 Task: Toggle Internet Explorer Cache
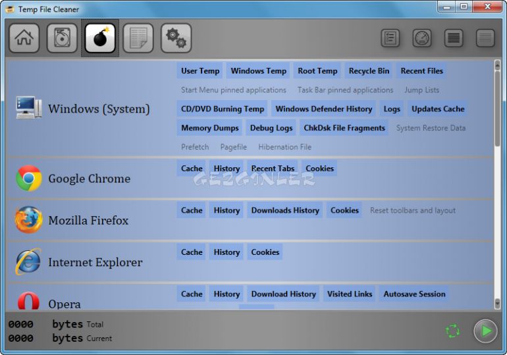(x=192, y=252)
